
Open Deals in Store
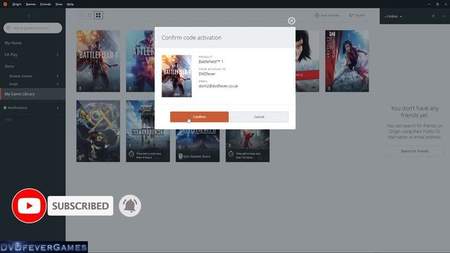click(x=13, y=84)
